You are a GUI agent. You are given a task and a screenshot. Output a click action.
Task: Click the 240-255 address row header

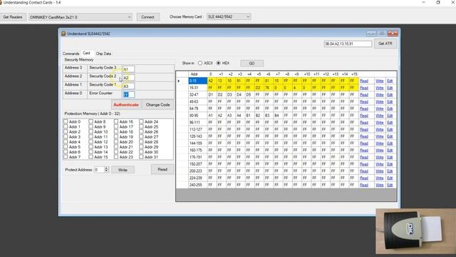click(197, 185)
